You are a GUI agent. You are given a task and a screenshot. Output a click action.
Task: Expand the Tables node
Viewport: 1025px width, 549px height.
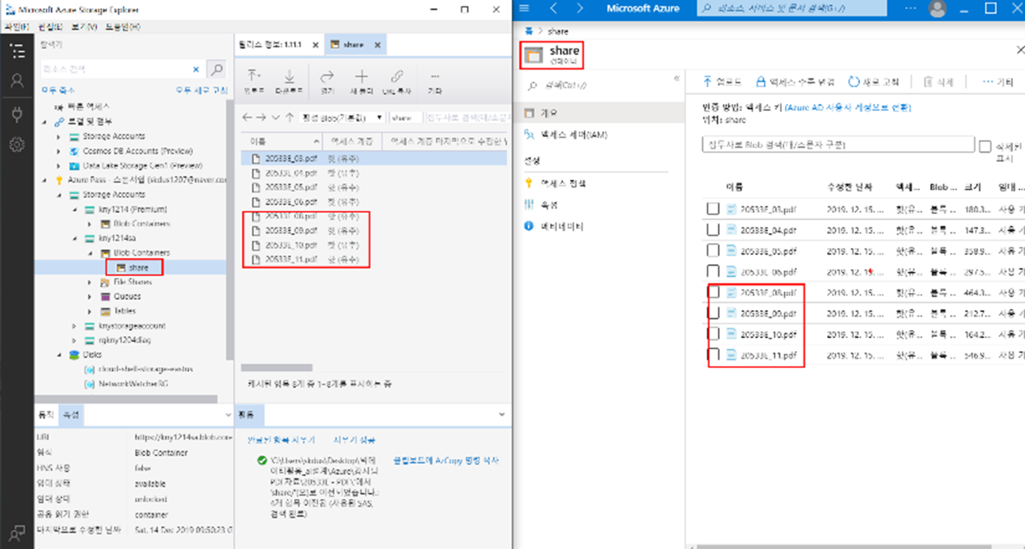click(90, 311)
